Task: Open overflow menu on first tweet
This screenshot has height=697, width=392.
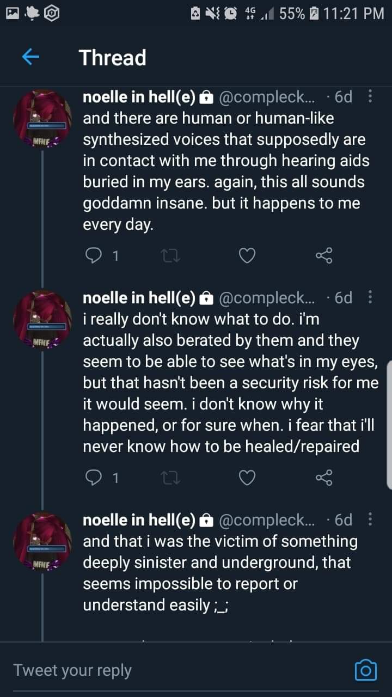Action: [371, 97]
